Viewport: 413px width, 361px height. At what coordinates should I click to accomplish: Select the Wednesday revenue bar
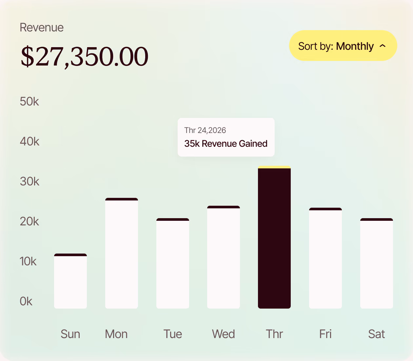(x=224, y=257)
